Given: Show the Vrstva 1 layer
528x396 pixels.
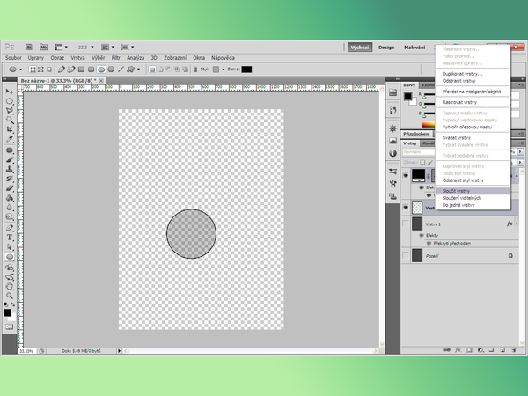Looking at the screenshot, I should [406, 224].
